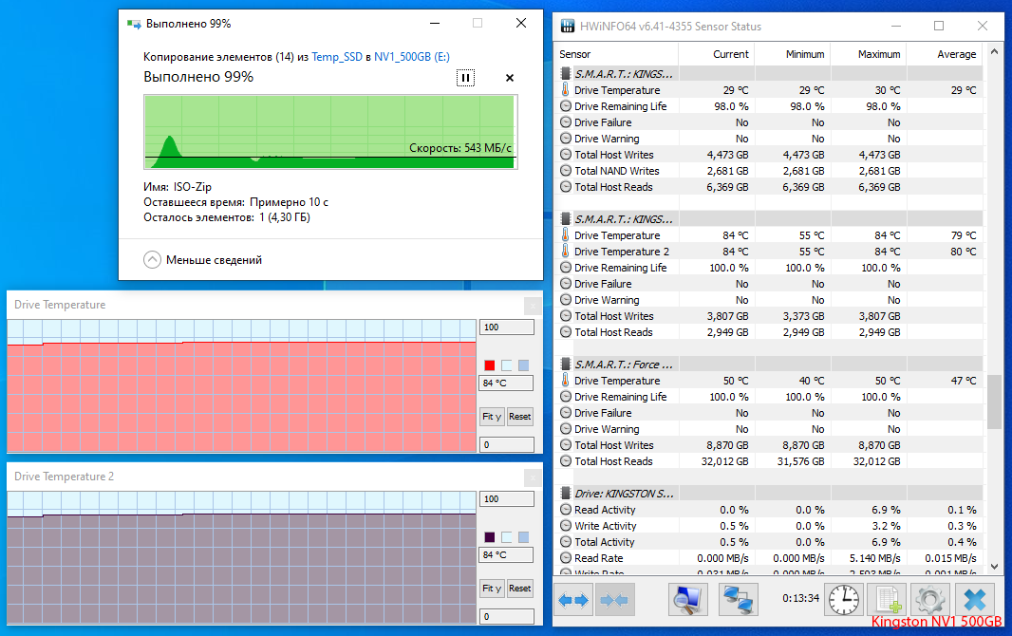This screenshot has height=636, width=1012.
Task: Click the Maximum column header
Action: click(x=868, y=54)
